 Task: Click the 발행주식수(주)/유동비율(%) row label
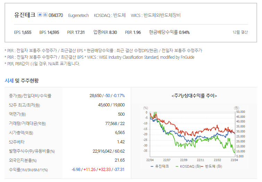(x=32, y=151)
